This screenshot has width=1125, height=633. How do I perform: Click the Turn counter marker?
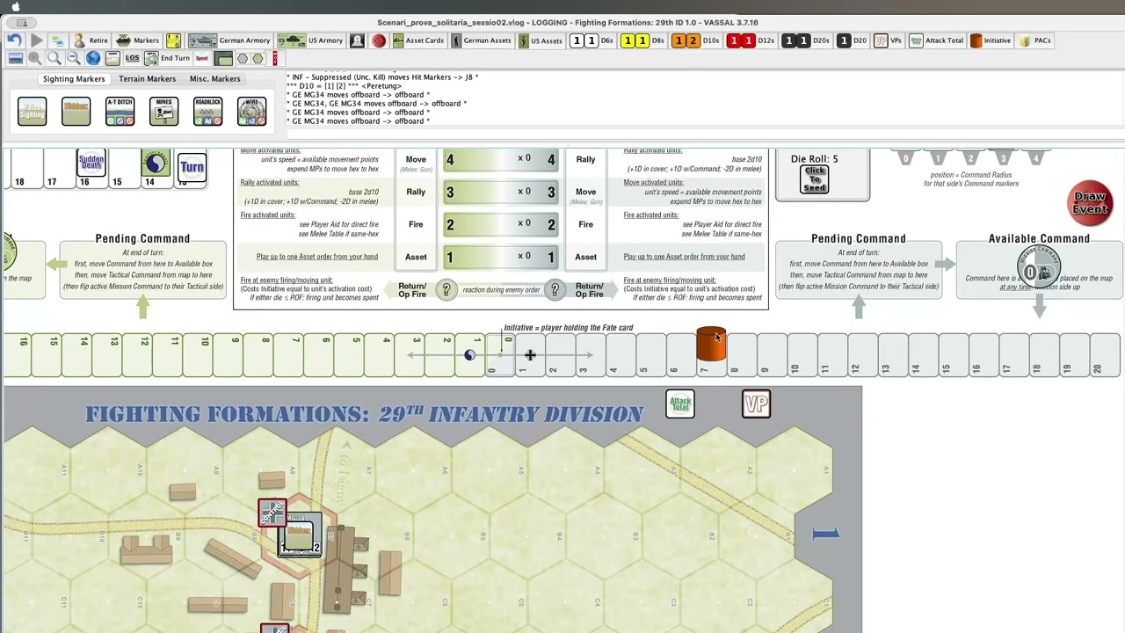[192, 166]
